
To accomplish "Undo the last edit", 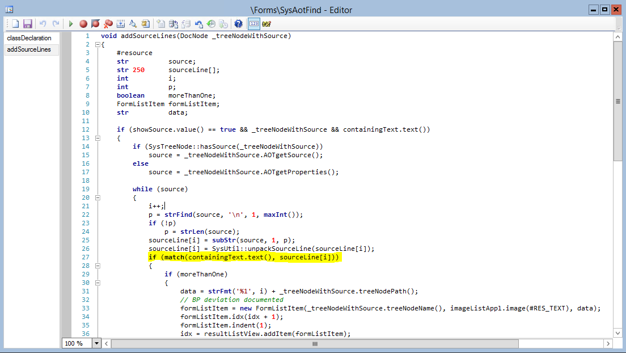I will point(43,24).
